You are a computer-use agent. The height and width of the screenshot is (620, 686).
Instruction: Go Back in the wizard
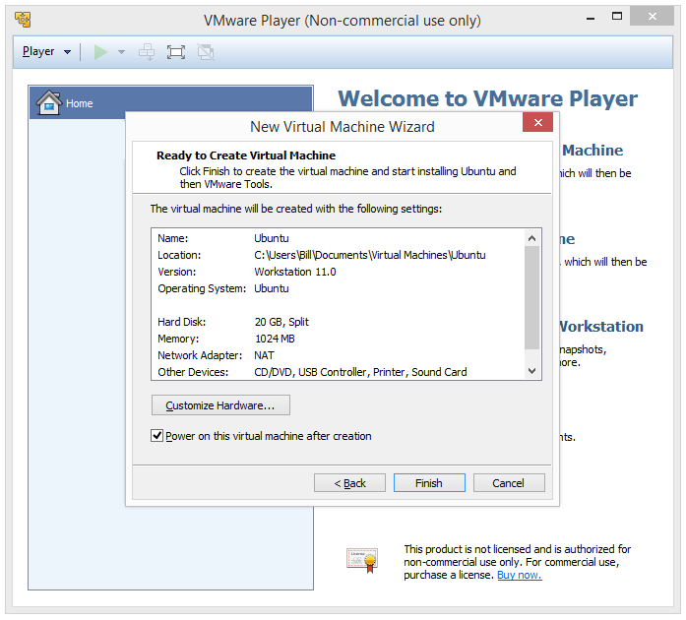349,483
